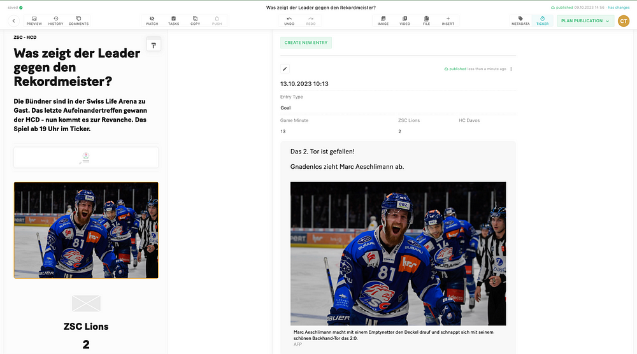The width and height of the screenshot is (637, 354).
Task: Open the CT user avatar menu
Action: point(624,21)
